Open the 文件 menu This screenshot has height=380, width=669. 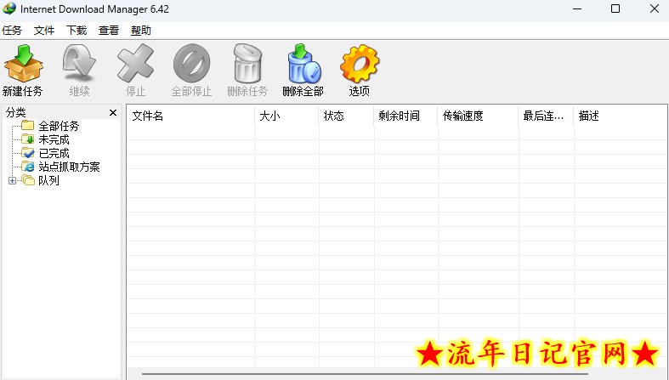(44, 31)
